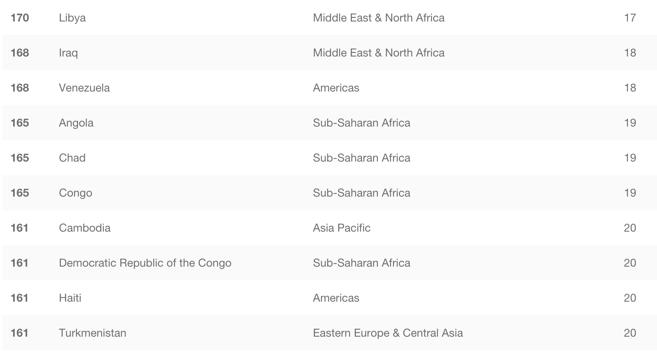The height and width of the screenshot is (351, 657).
Task: Open Democratic Republic of the Congo entry
Action: pos(145,263)
